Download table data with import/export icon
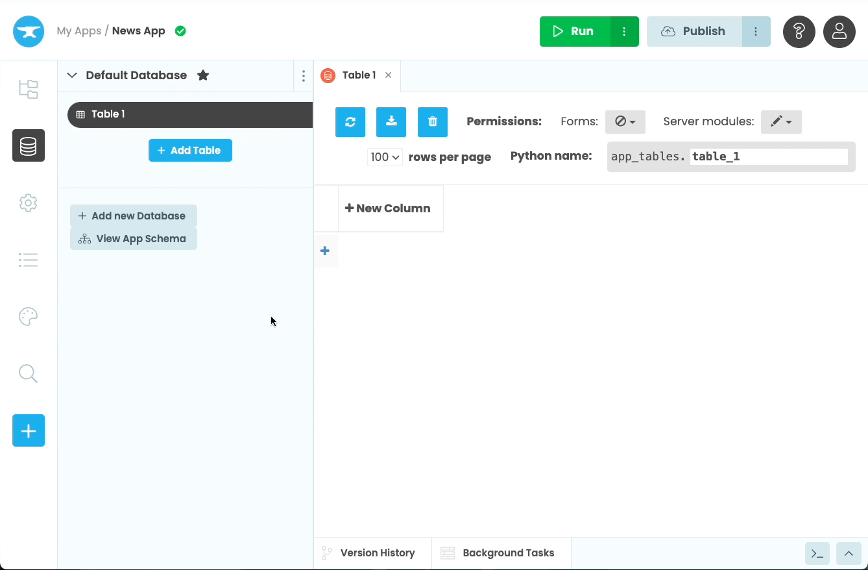 click(x=391, y=121)
